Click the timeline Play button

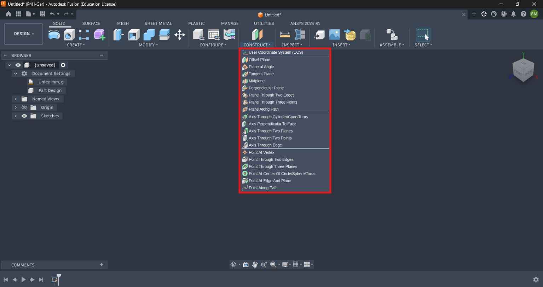(23, 280)
